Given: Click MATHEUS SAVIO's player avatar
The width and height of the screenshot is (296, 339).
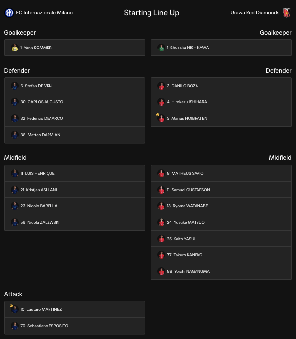Looking at the screenshot, I should [161, 173].
